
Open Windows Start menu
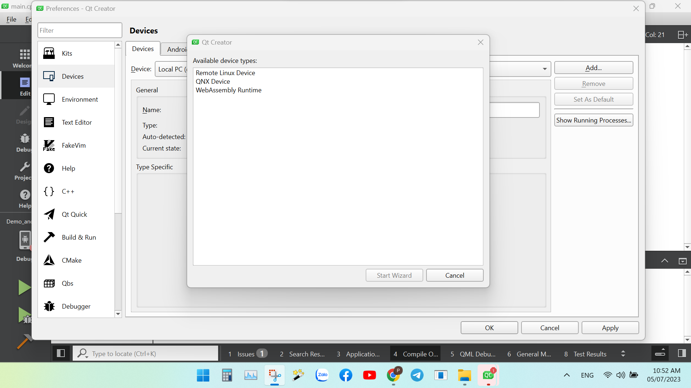click(203, 375)
